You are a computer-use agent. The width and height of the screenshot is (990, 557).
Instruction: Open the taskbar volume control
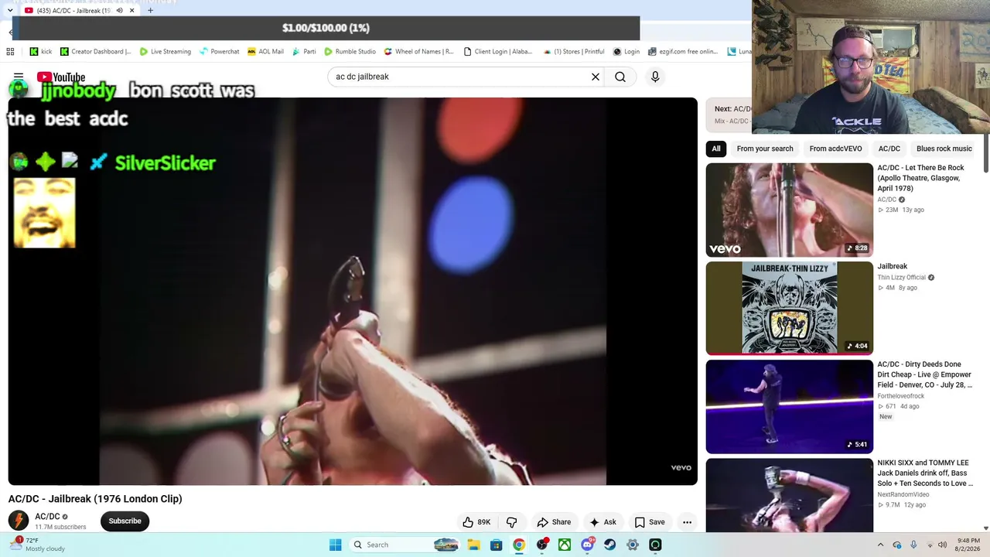[x=942, y=545]
